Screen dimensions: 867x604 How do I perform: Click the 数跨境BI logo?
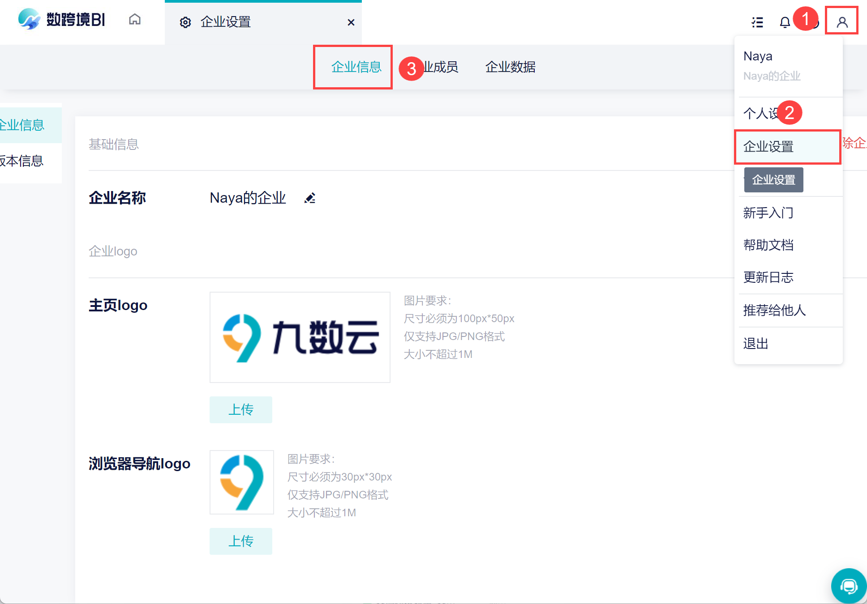pos(62,20)
